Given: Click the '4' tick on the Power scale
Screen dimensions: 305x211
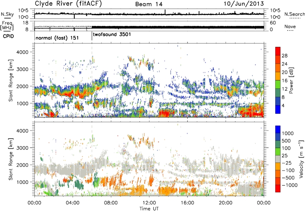Looking at the screenshot, I should [283, 105].
